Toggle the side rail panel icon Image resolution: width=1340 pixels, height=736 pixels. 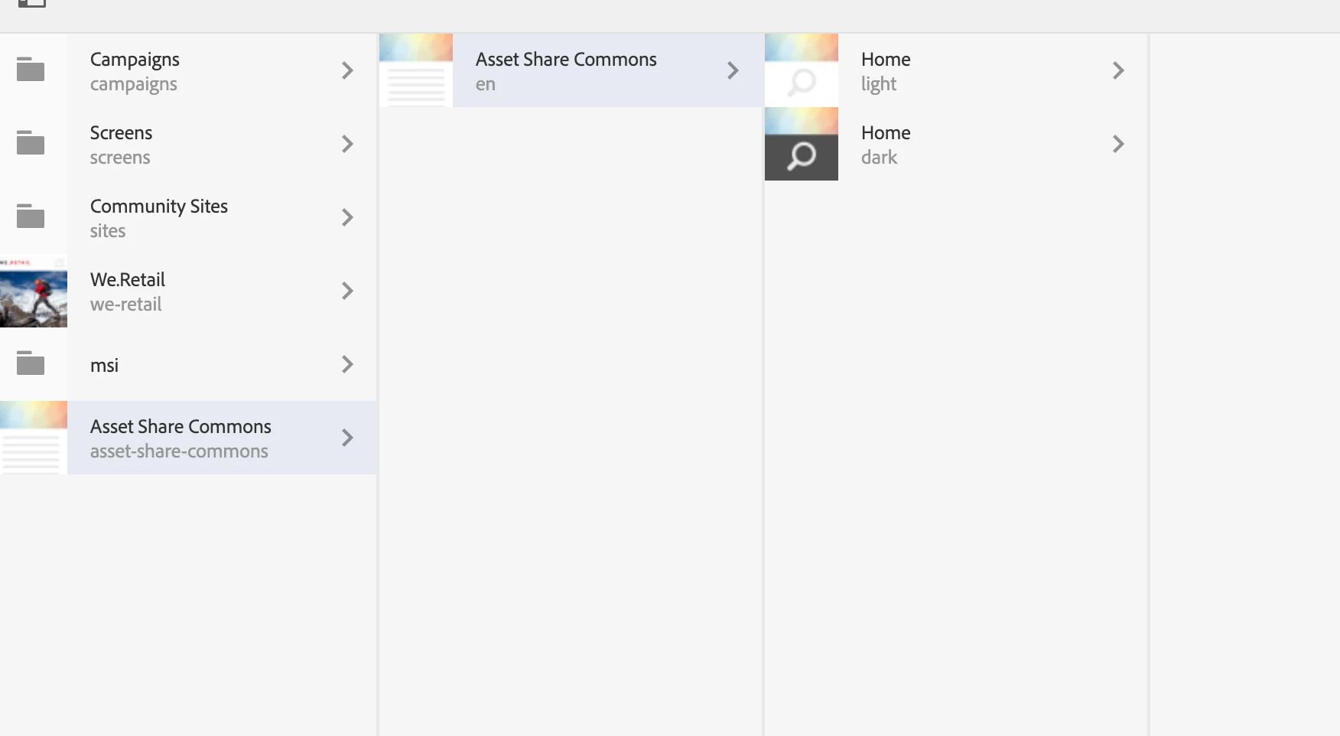(31, 3)
